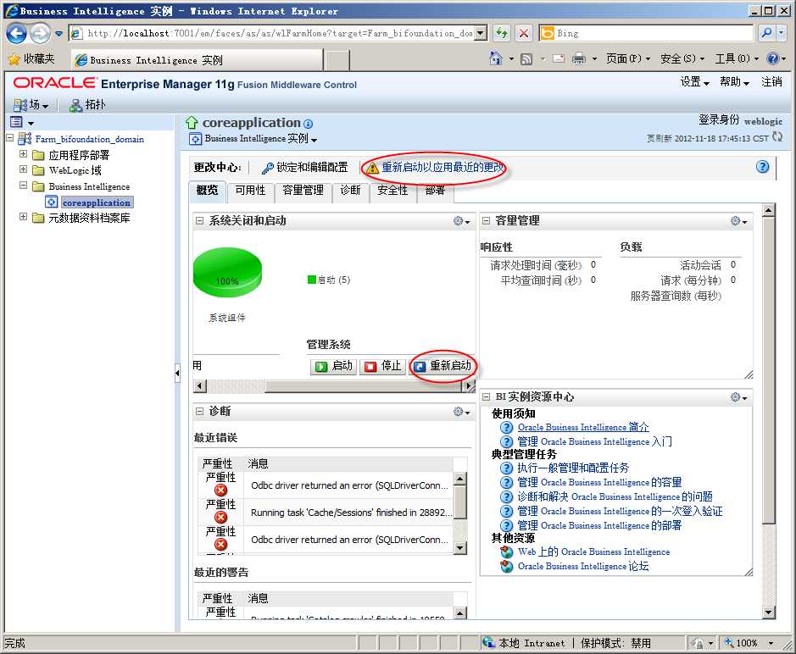Expand the WebLogic 域 tree folder
The image size is (796, 654).
point(24,169)
